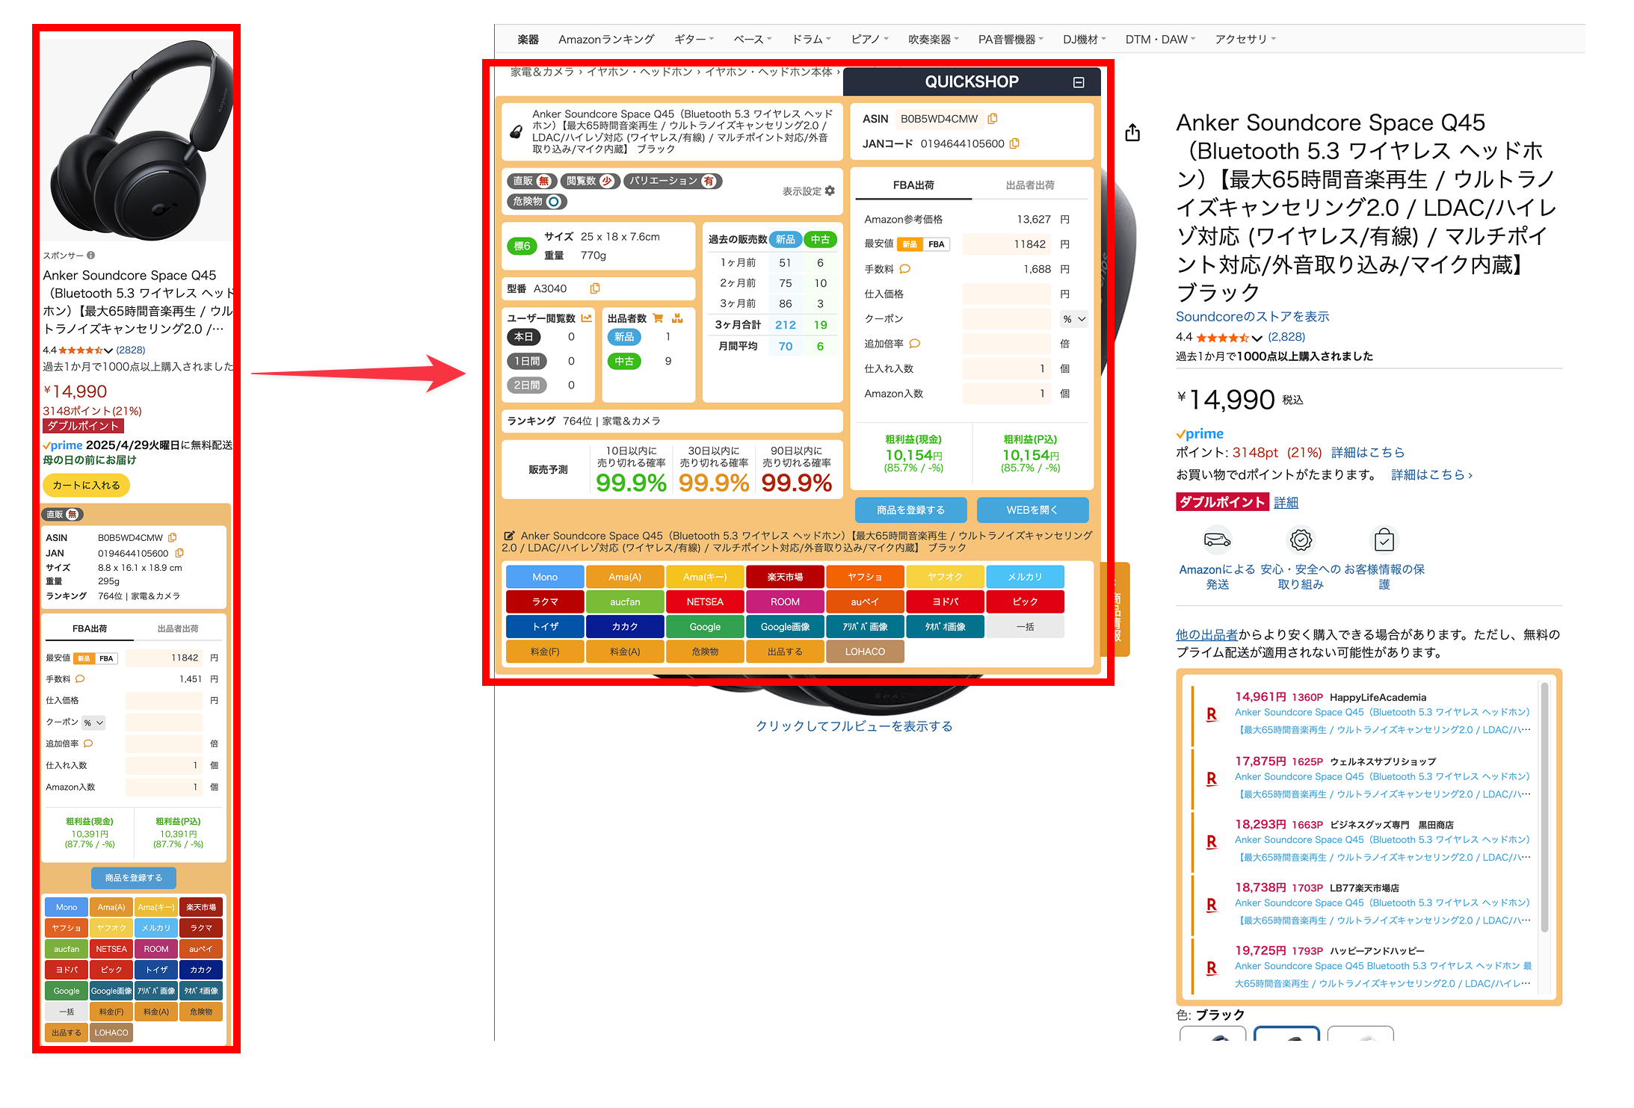Open coupon % dropdown in QUICKSHOP panel
This screenshot has width=1634, height=1108.
(1073, 319)
